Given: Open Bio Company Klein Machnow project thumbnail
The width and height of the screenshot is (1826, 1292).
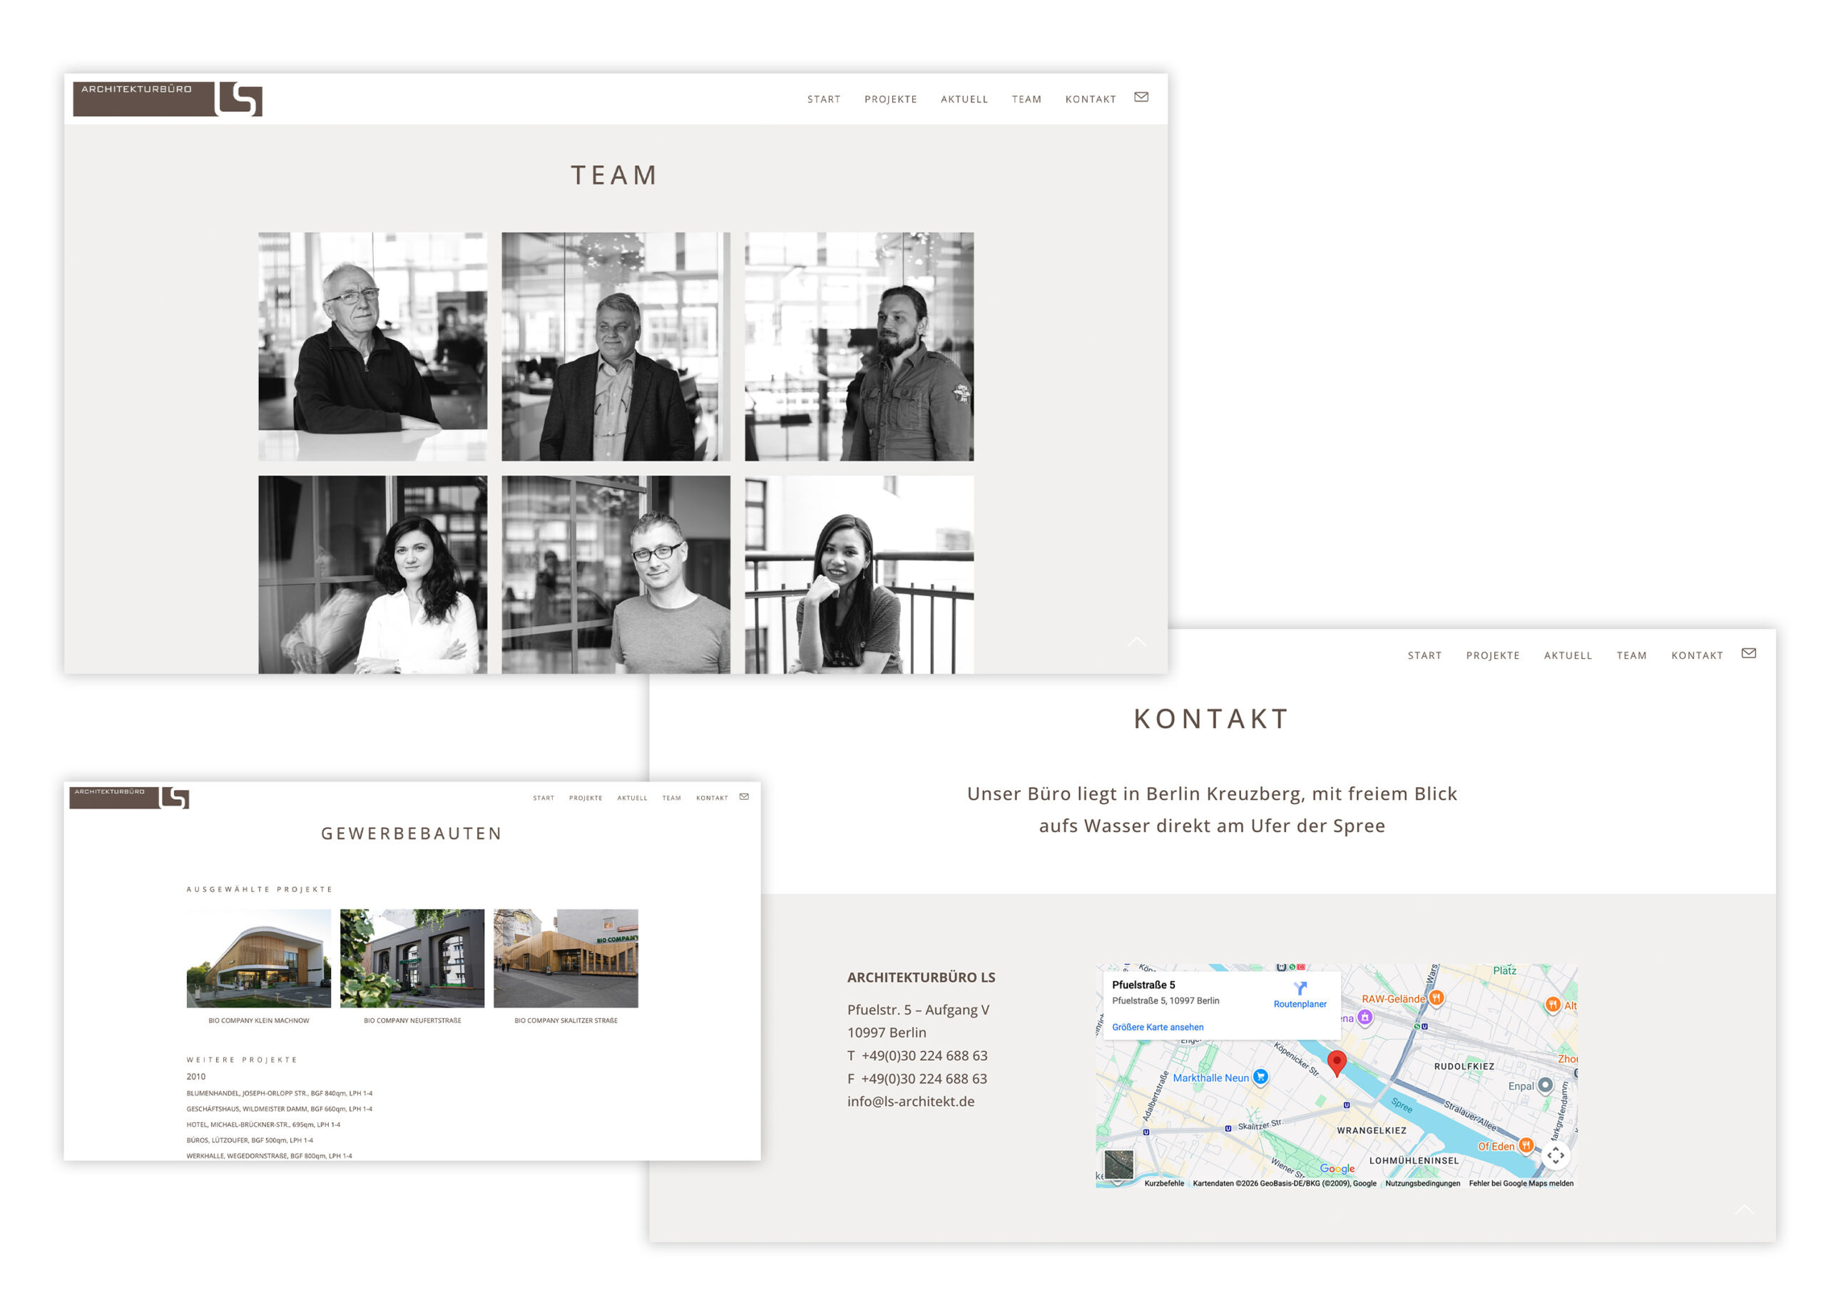Looking at the screenshot, I should (x=259, y=958).
